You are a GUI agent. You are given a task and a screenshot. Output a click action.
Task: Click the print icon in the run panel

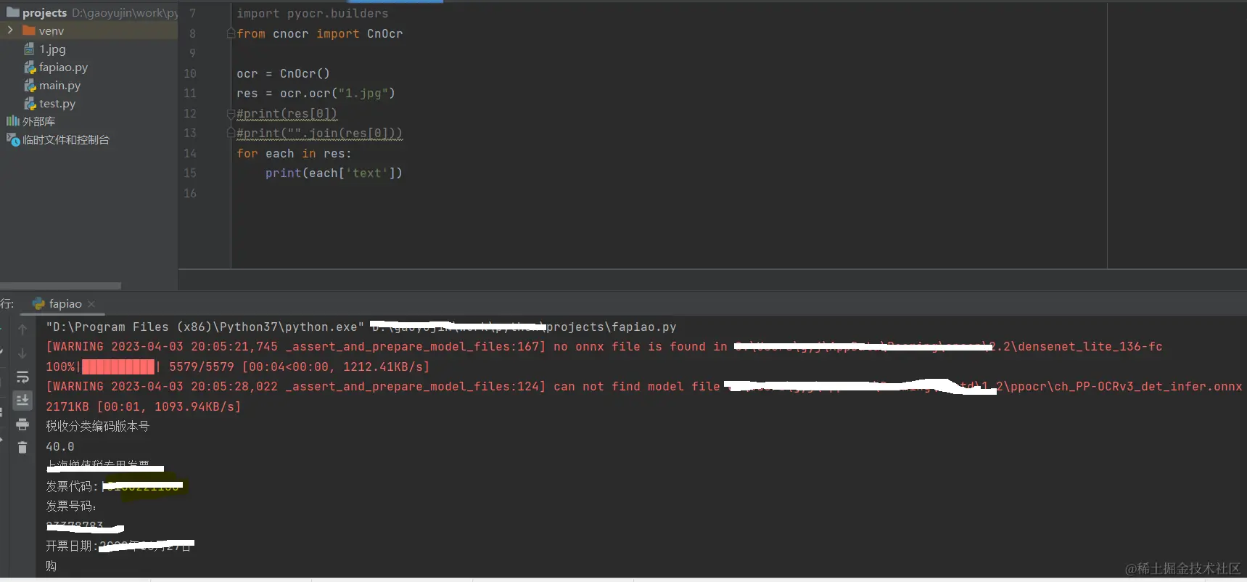coord(22,424)
